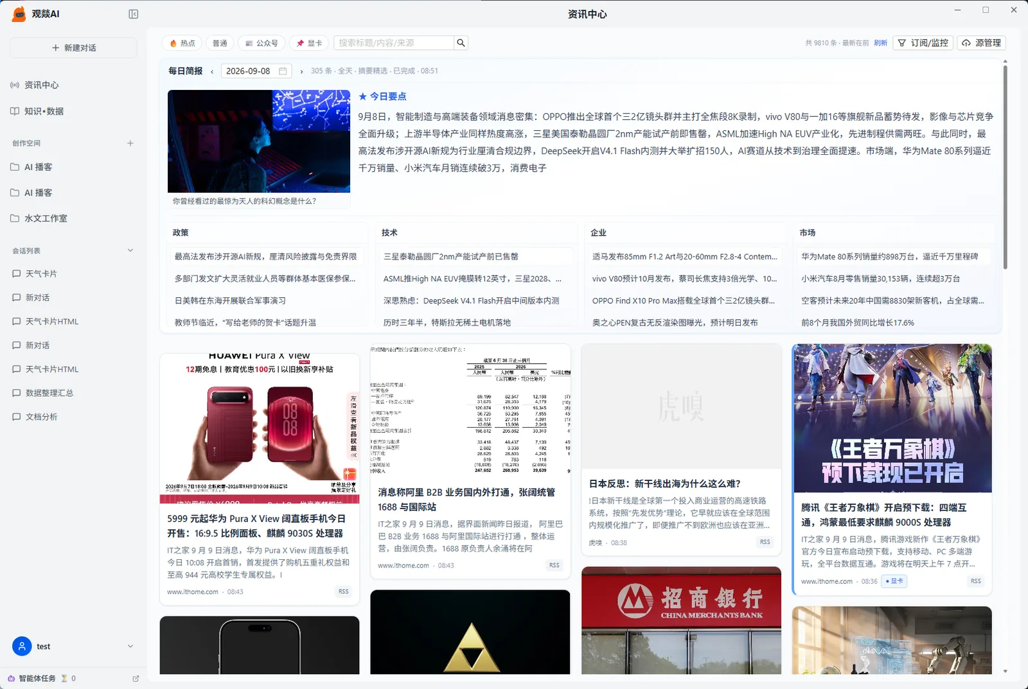Click the test user avatar

pyautogui.click(x=22, y=646)
